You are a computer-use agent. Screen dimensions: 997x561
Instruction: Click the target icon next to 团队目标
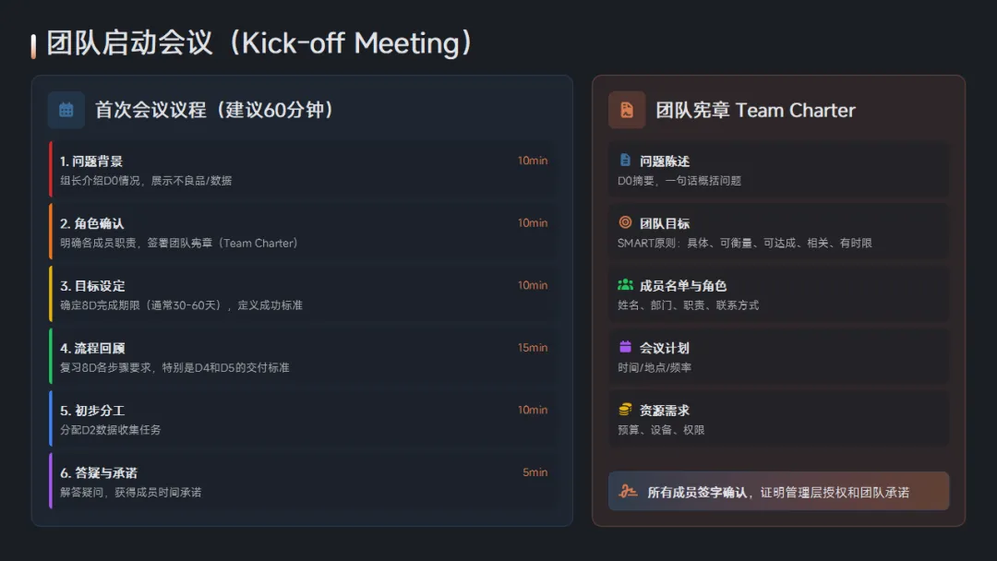click(x=625, y=222)
